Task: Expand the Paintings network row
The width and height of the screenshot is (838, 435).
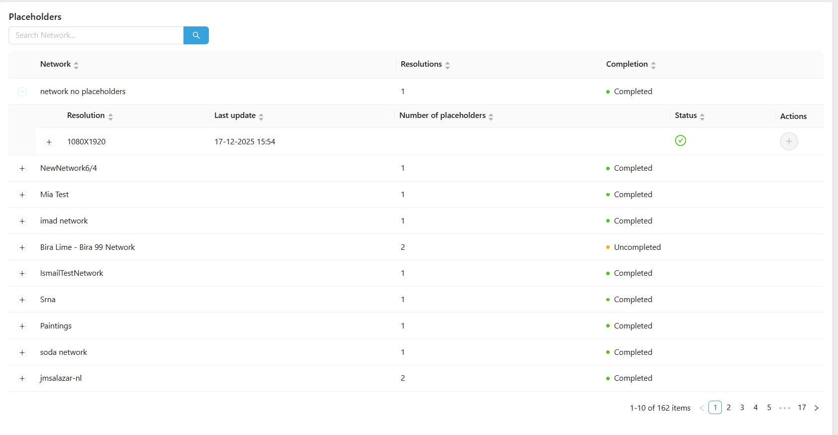Action: [x=22, y=326]
